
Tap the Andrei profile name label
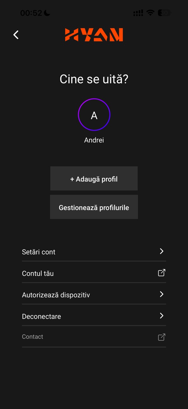(94, 140)
